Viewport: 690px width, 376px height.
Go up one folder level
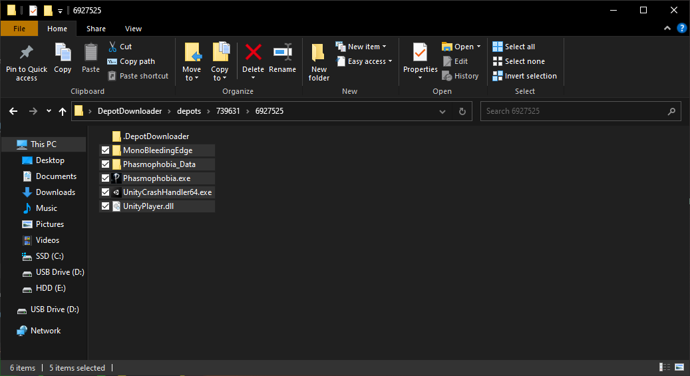[63, 111]
